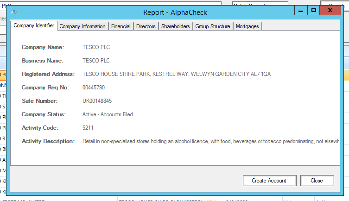Select the Business Name value TESCO PLC

96,61
